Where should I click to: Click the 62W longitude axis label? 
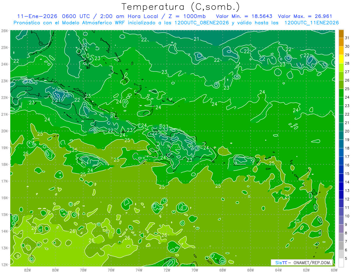click(306, 270)
